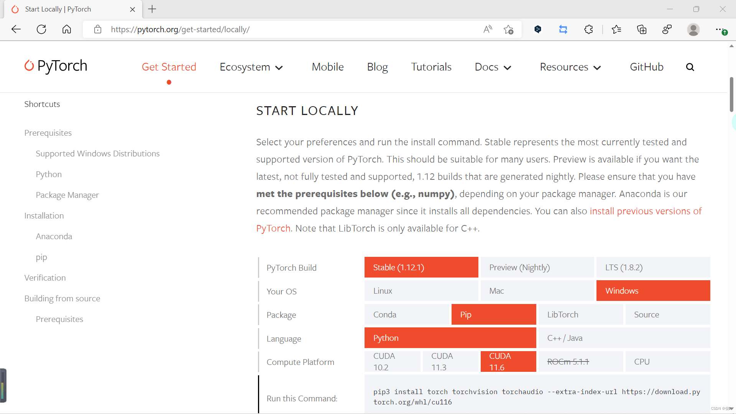Expand the Ecosystem dropdown menu
This screenshot has height=414, width=736.
pyautogui.click(x=251, y=67)
